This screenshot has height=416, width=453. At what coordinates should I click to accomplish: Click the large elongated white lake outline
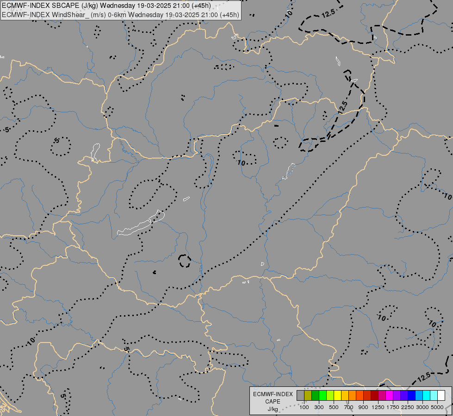(x=141, y=223)
